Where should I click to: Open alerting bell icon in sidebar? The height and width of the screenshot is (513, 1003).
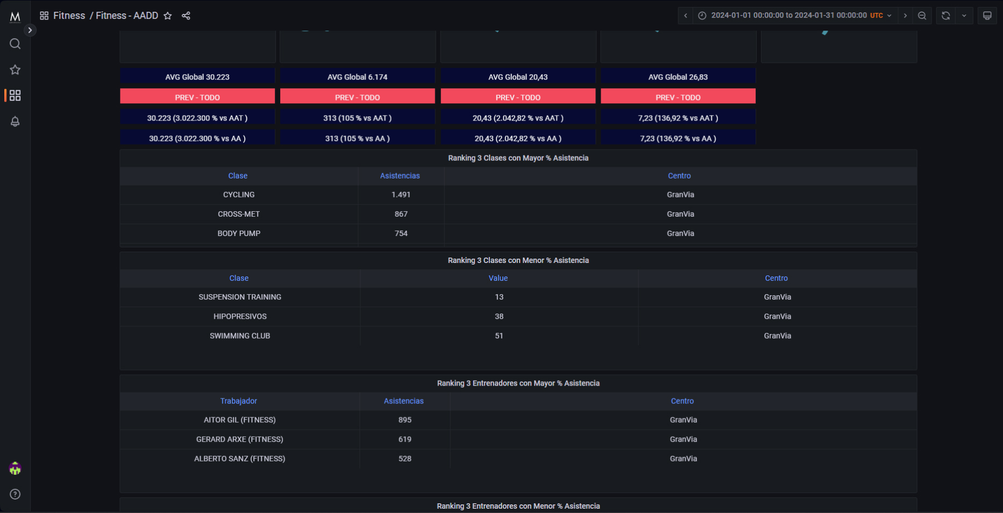pyautogui.click(x=15, y=122)
